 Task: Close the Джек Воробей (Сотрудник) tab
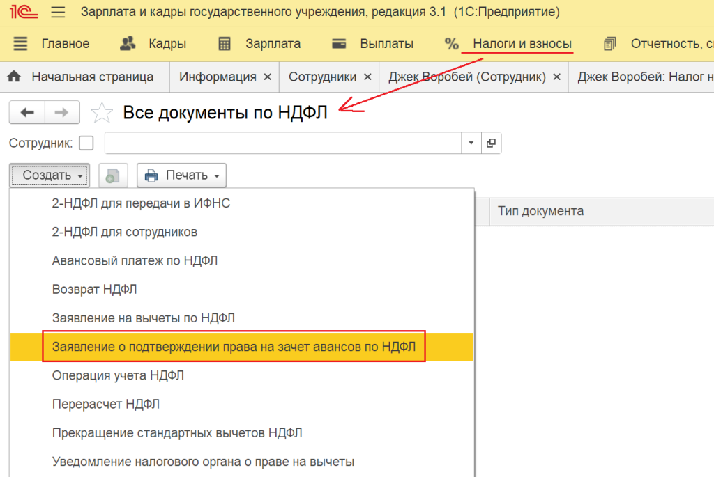coord(556,77)
